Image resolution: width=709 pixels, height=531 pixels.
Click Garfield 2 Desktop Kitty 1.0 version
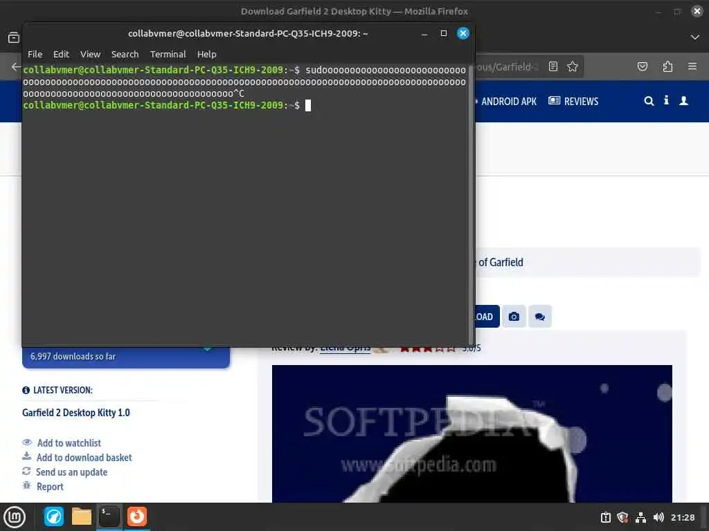point(76,413)
